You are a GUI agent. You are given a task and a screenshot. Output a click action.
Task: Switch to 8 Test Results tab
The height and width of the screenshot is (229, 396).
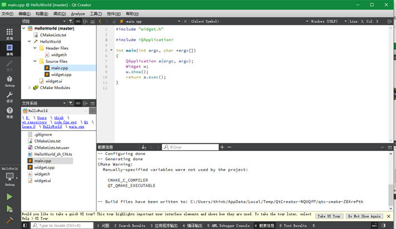click(293, 226)
